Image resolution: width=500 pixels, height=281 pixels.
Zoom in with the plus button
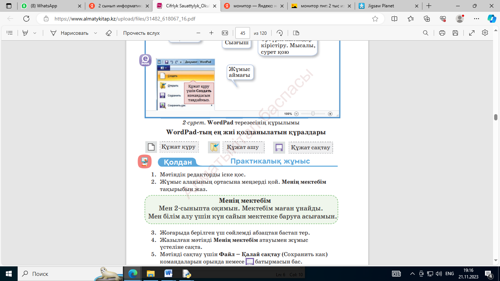[211, 33]
